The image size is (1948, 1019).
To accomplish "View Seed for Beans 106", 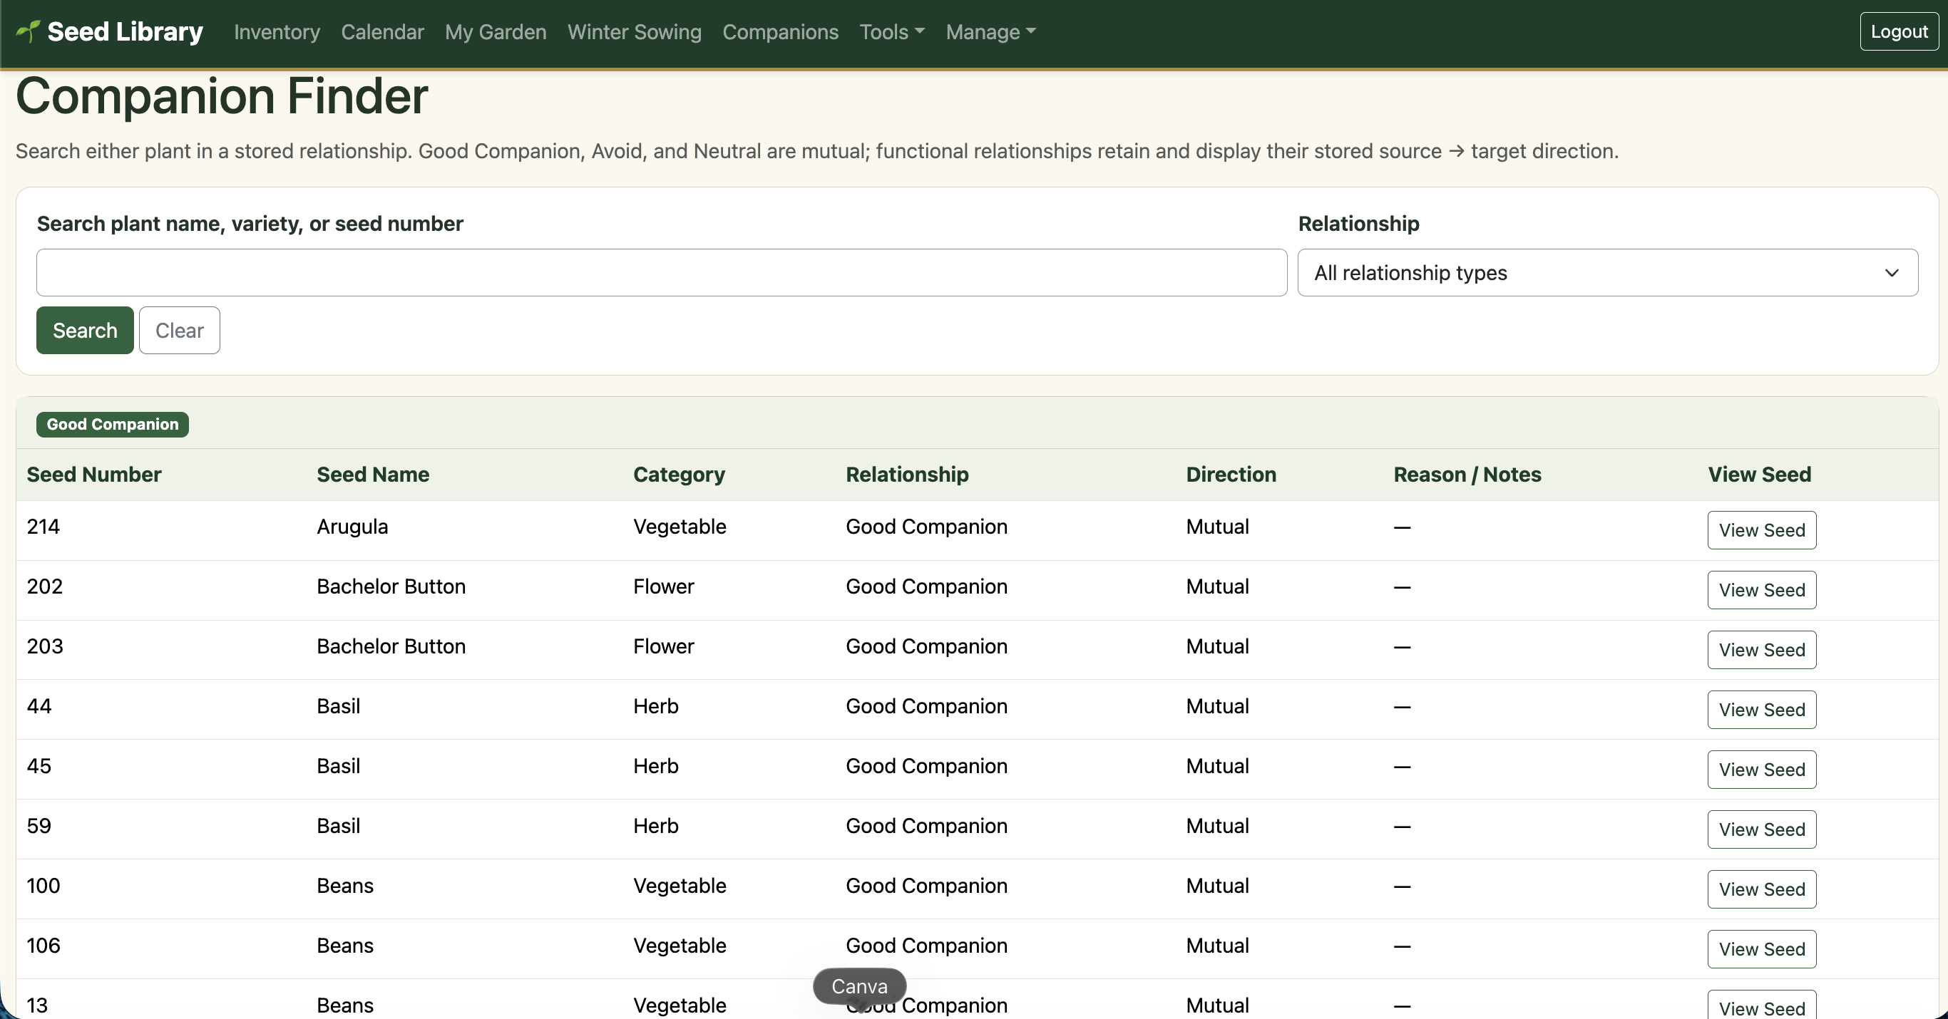I will pyautogui.click(x=1761, y=948).
